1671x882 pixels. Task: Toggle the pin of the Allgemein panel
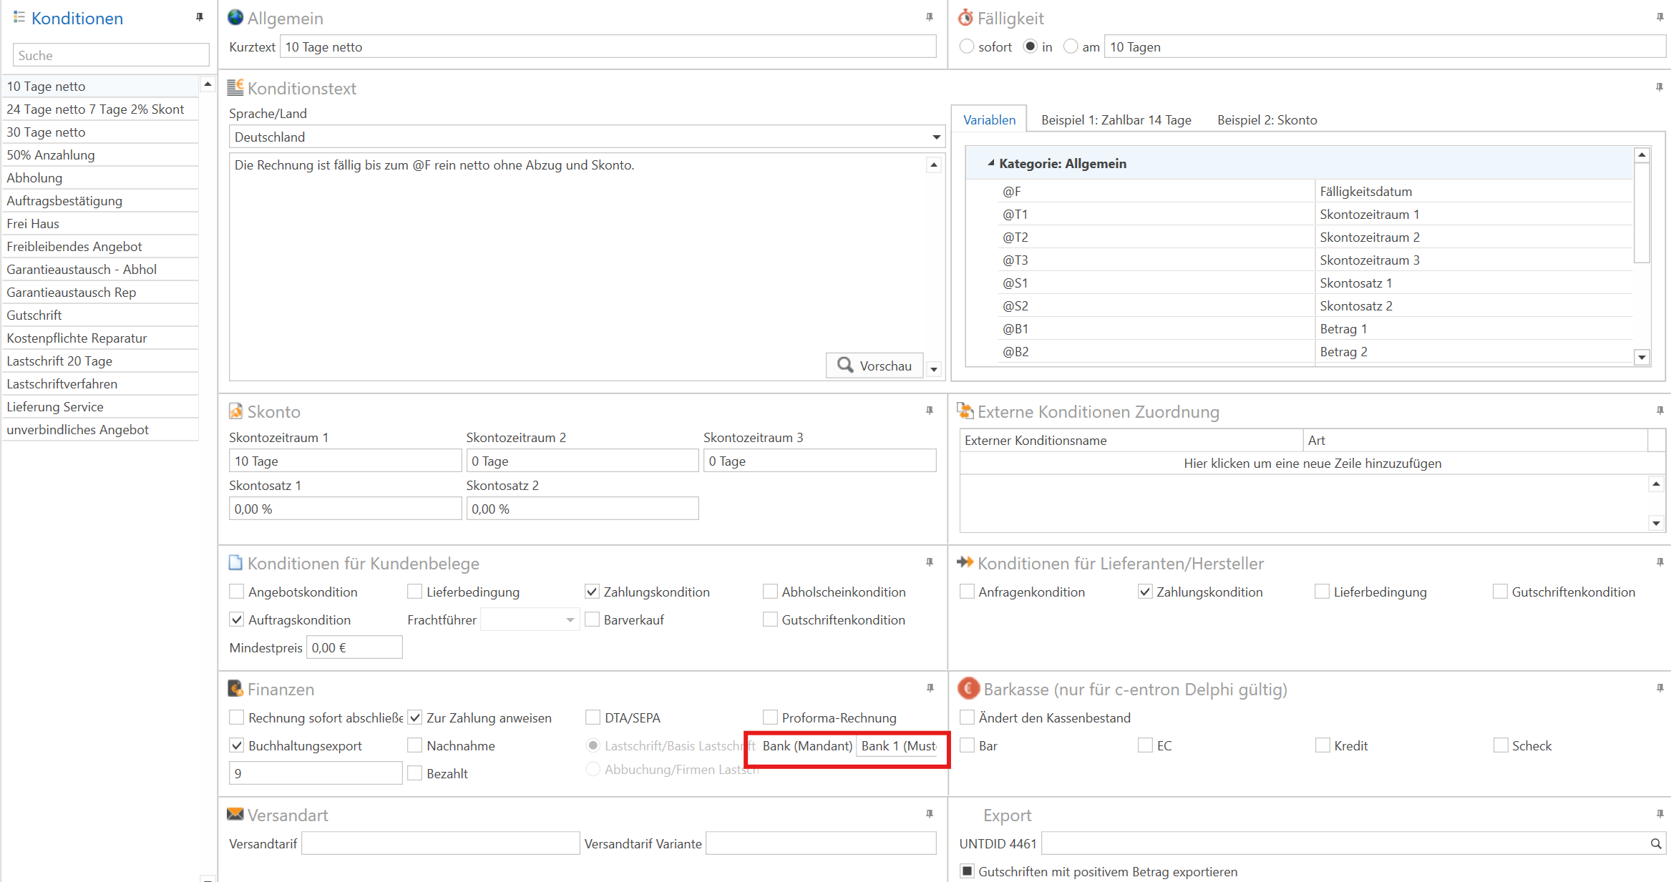click(x=930, y=17)
